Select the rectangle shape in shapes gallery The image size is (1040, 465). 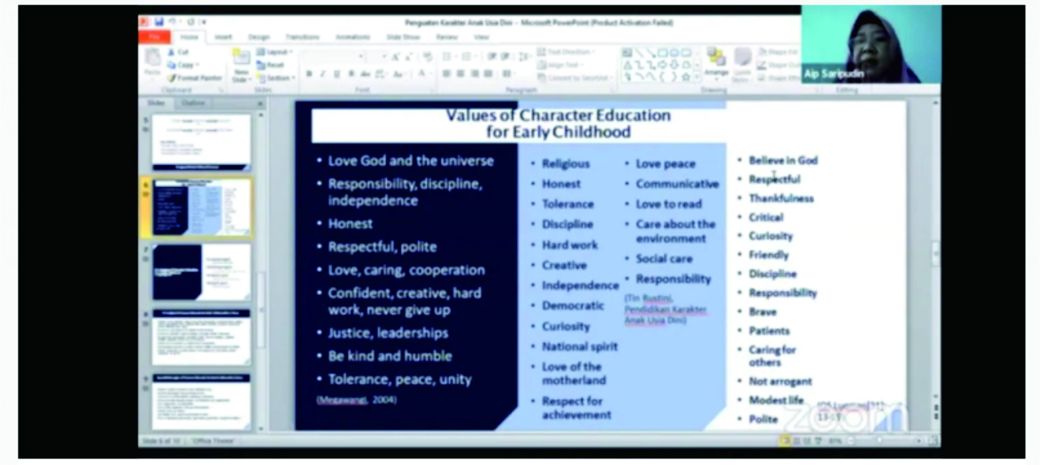click(x=663, y=52)
